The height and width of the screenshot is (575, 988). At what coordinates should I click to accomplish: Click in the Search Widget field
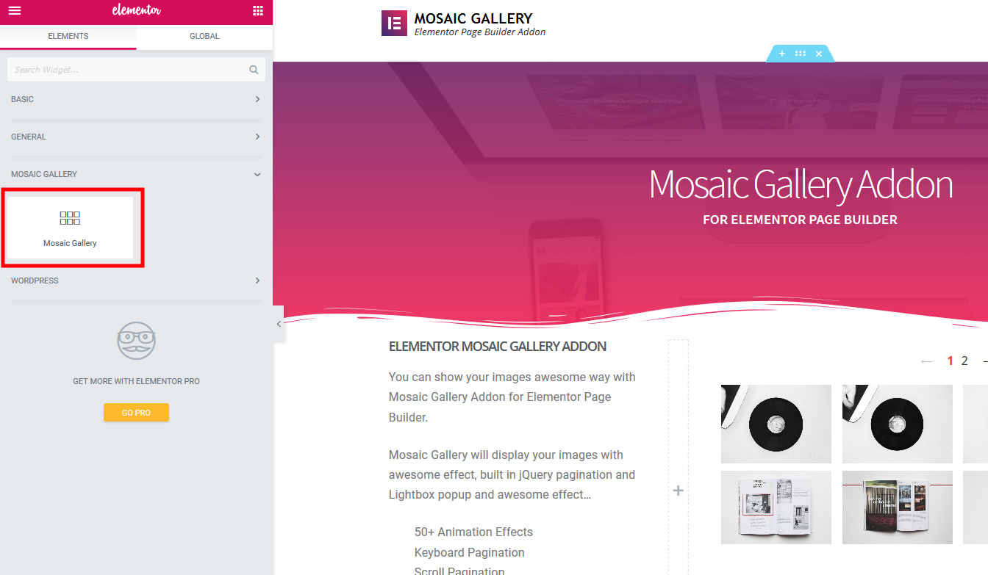[x=129, y=70]
